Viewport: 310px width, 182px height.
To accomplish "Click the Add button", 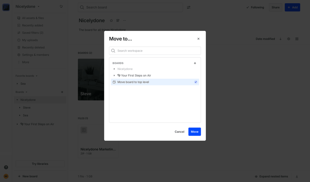I will 293,7.
